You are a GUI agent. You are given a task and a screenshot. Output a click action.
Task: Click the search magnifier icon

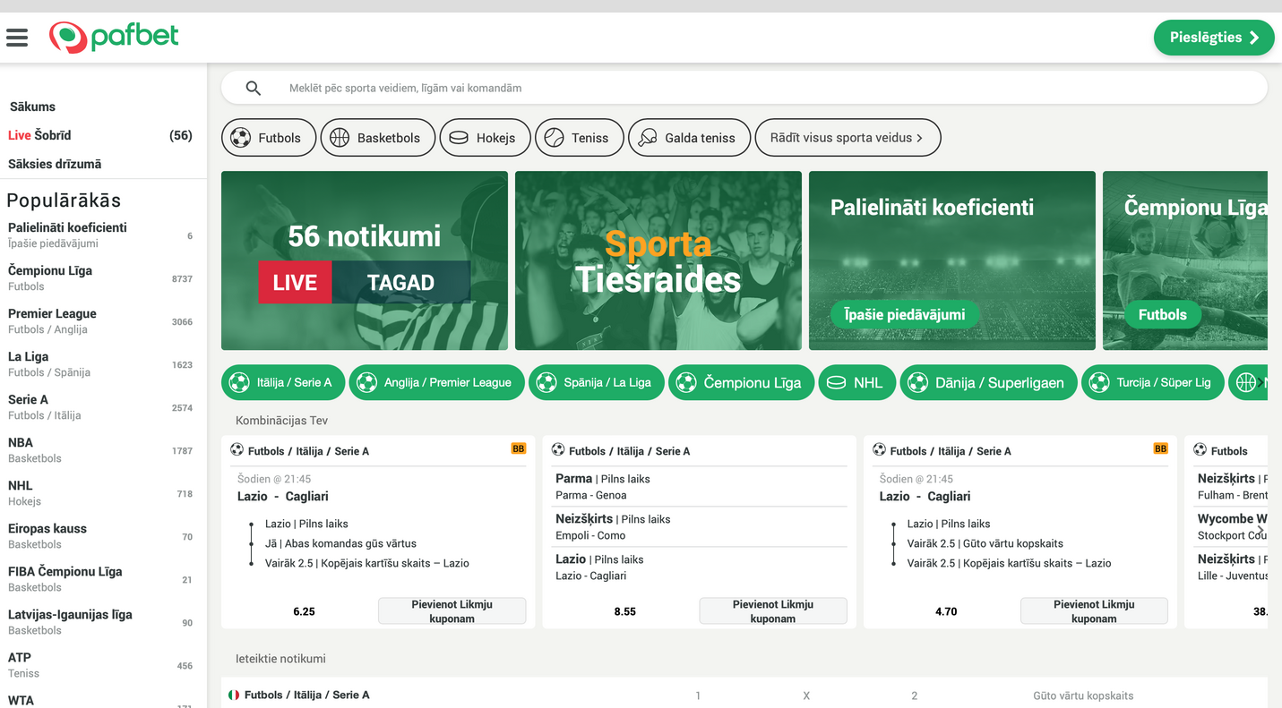(254, 88)
